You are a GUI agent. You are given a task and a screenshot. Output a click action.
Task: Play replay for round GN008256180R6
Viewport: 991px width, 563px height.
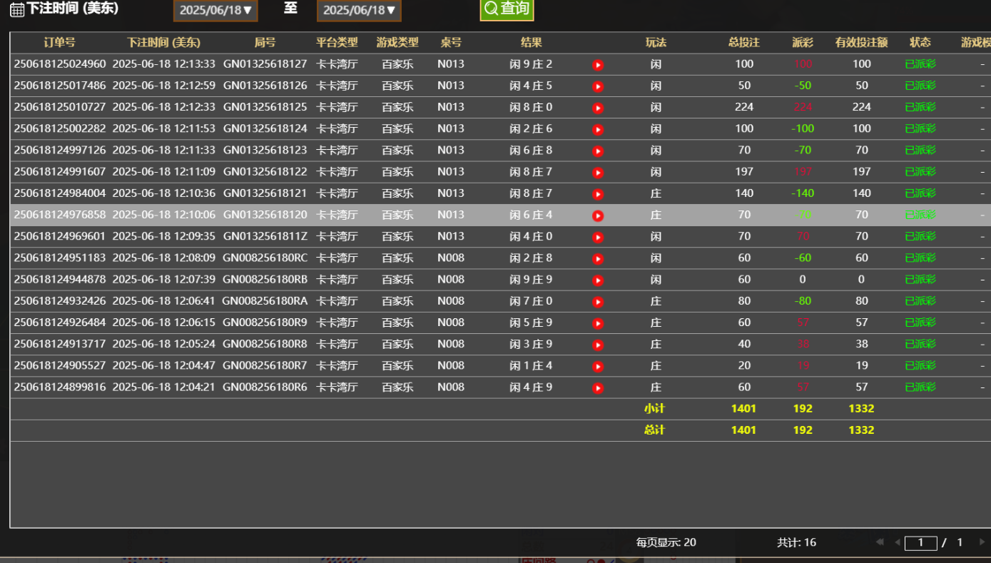598,388
